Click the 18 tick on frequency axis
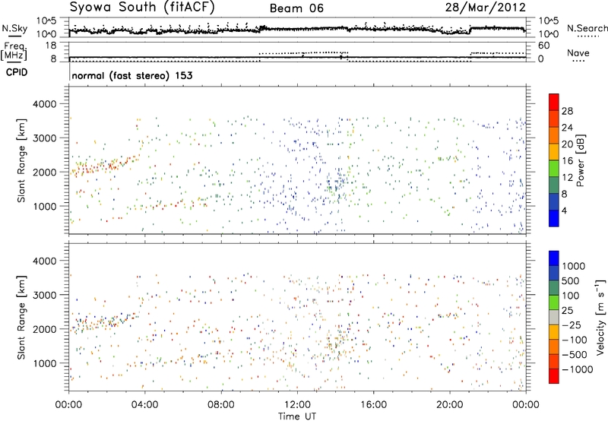608x421 pixels. coord(50,46)
